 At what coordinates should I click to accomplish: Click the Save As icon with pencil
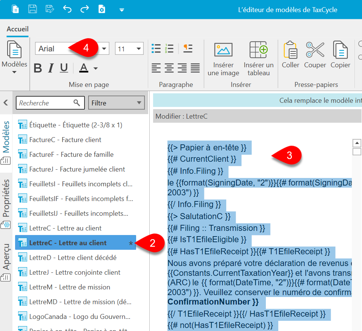point(50,9)
